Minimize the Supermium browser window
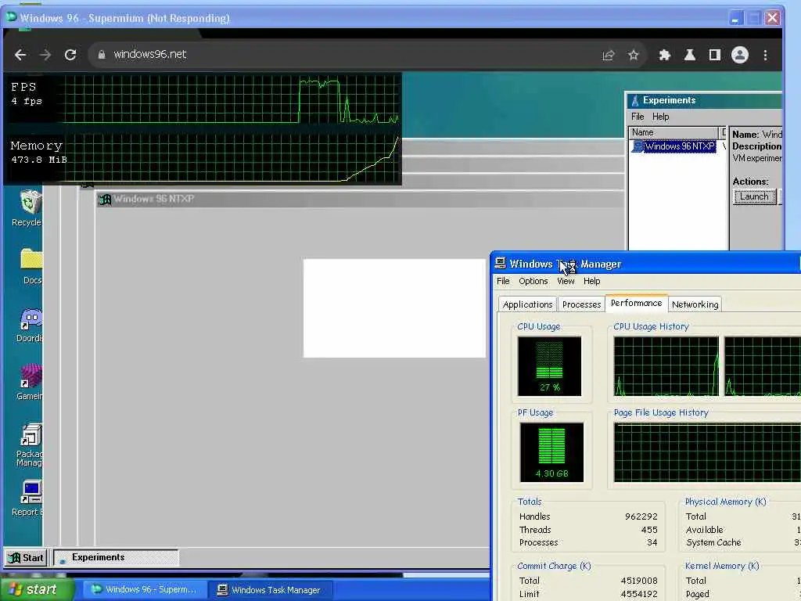801x601 pixels. coord(735,19)
